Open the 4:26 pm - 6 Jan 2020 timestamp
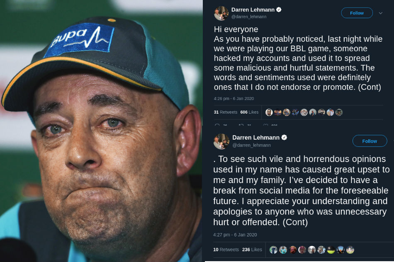394x262 pixels. click(x=233, y=99)
